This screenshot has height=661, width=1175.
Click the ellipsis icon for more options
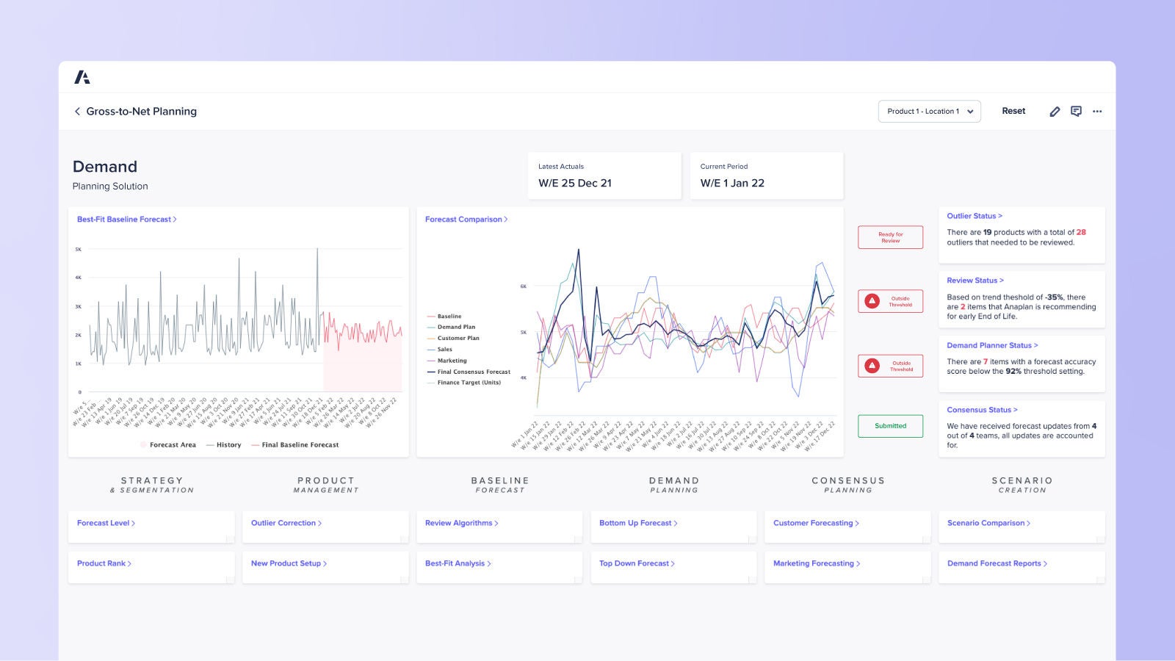click(1097, 111)
